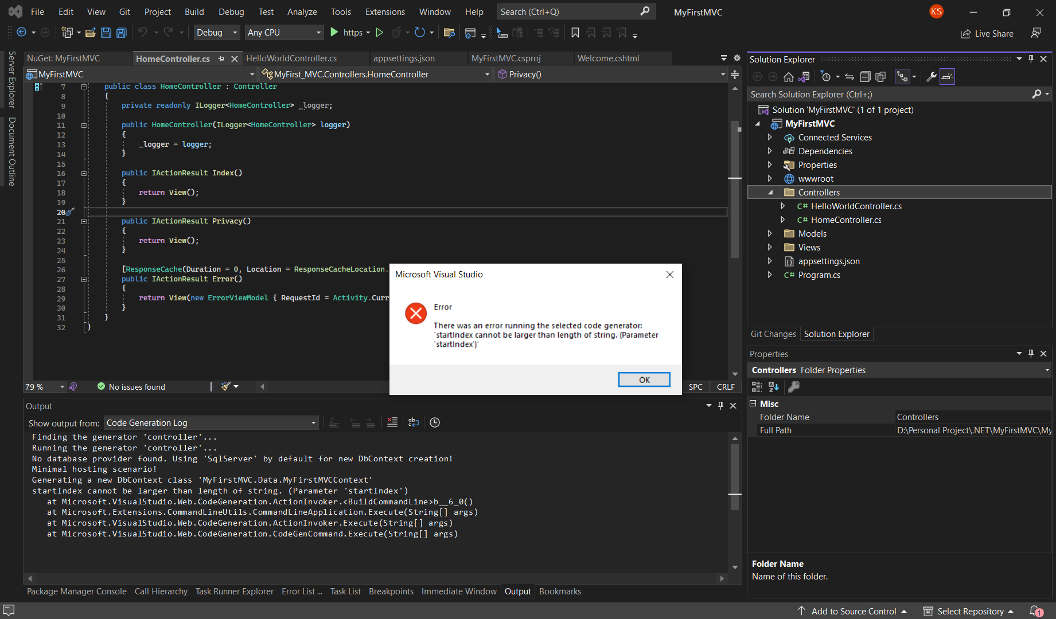Dismiss the error dialog with OK

[x=644, y=379]
